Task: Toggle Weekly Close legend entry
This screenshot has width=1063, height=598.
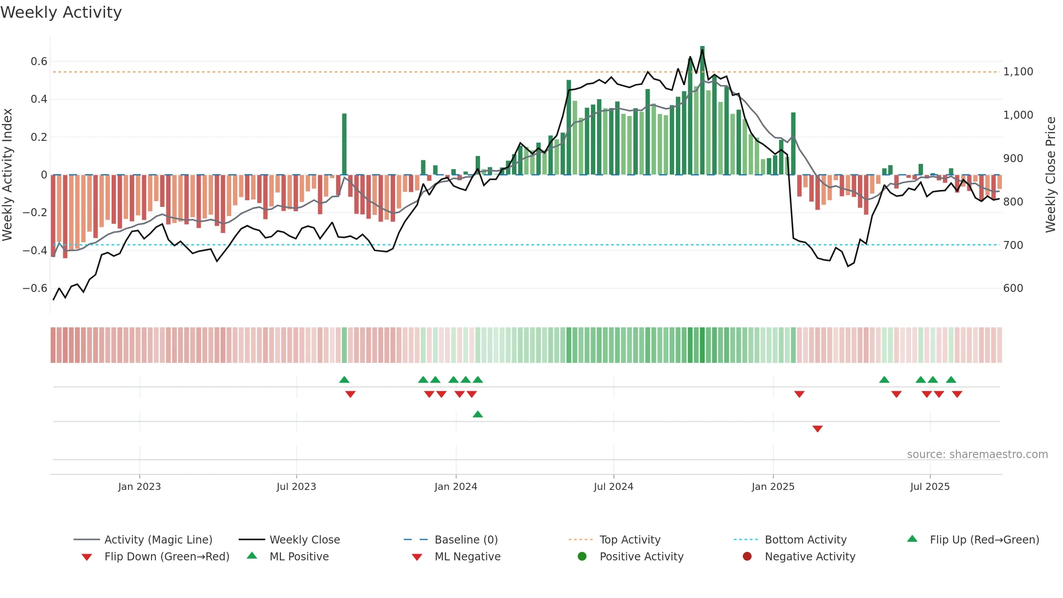Action: (x=289, y=540)
